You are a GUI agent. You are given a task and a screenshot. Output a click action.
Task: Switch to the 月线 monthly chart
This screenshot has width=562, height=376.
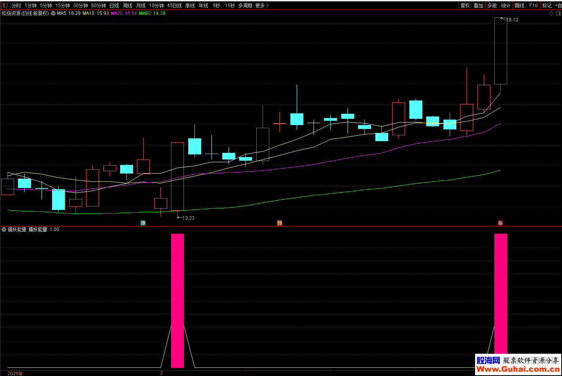pos(141,5)
